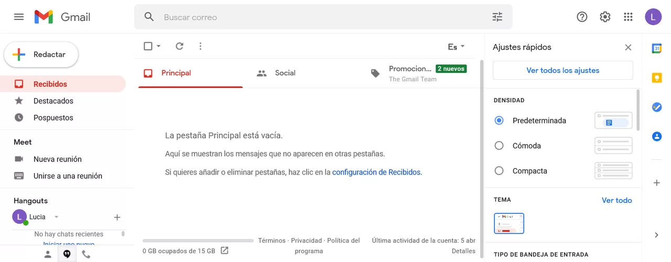
Task: Open storage management external link icon
Action: click(224, 250)
